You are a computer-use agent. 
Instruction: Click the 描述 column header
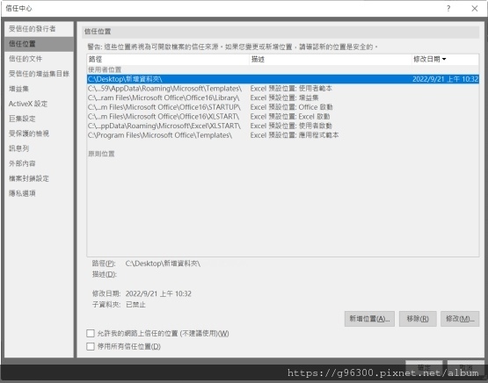tap(331, 60)
